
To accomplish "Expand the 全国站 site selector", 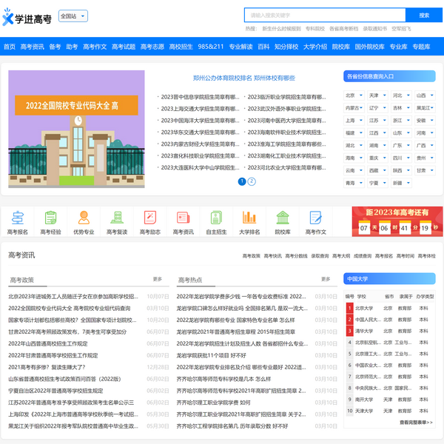I will [73, 16].
